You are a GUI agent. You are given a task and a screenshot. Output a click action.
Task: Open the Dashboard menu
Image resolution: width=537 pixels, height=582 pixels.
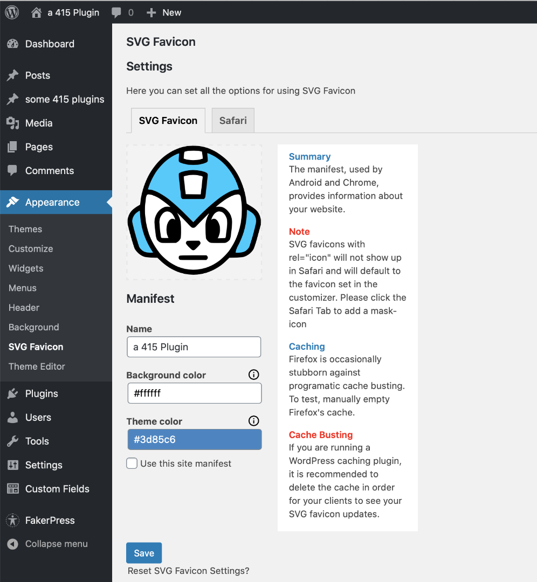coord(56,44)
